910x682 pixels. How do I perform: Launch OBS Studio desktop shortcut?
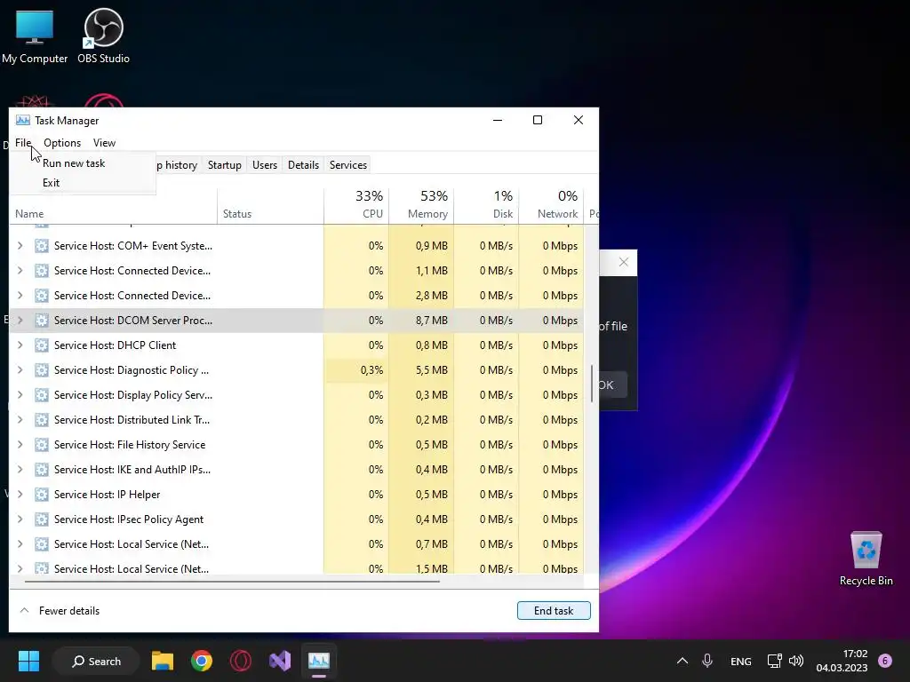103,36
